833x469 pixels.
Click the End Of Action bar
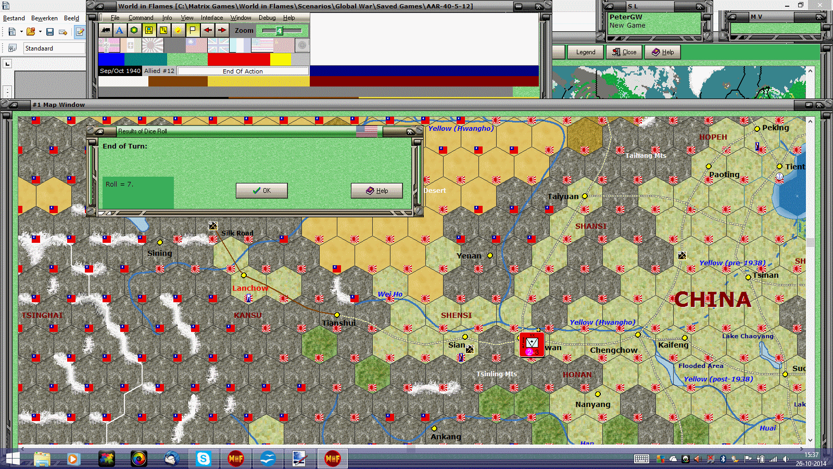pos(243,71)
